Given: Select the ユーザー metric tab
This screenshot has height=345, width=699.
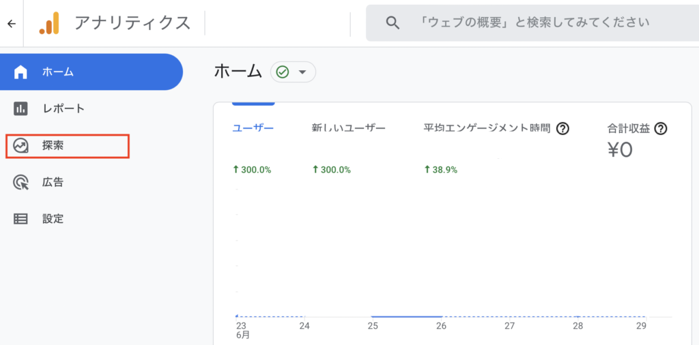Looking at the screenshot, I should 253,128.
